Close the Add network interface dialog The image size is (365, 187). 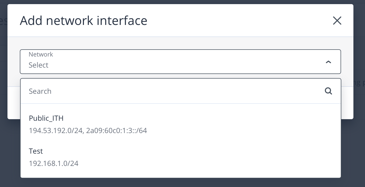[x=337, y=21]
